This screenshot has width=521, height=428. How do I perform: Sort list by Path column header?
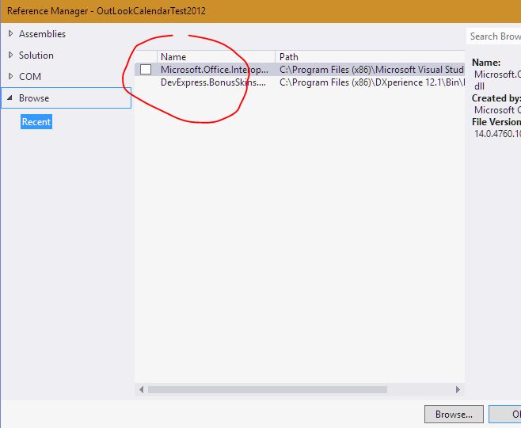[x=368, y=57]
